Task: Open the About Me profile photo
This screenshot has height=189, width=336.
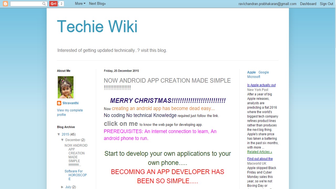Action: click(x=66, y=87)
